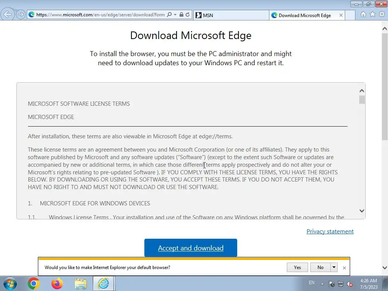Click the Edge logo on the download tab
The width and height of the screenshot is (388, 291).
[274, 15]
